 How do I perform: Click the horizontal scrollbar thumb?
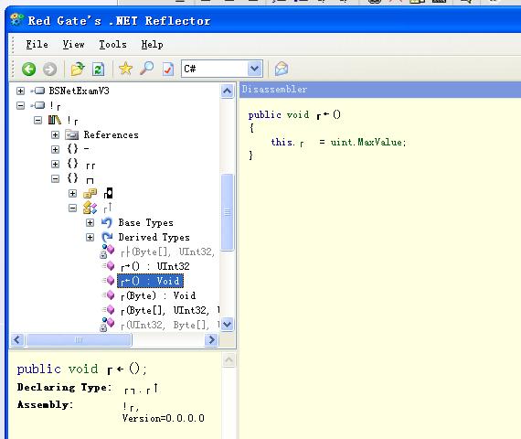tap(79, 339)
